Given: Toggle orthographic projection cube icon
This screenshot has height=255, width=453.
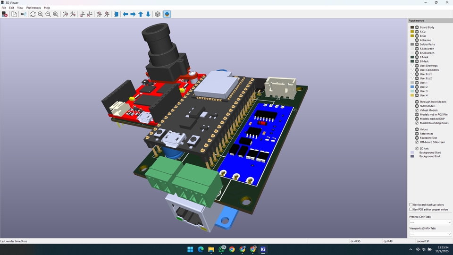Looking at the screenshot, I should [158, 14].
